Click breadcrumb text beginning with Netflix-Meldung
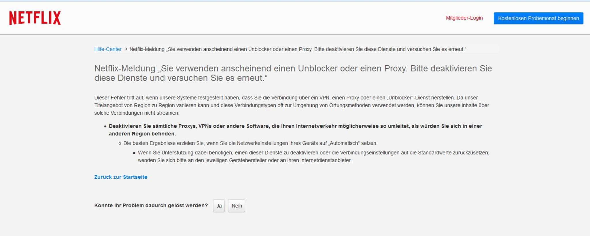This screenshot has height=236, width=590. [x=298, y=49]
